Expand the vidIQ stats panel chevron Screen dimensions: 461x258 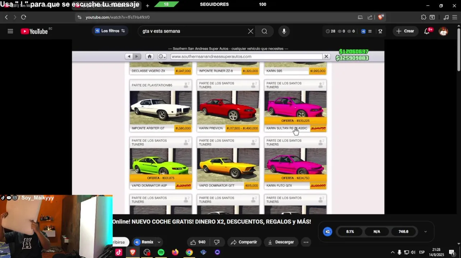425,231
